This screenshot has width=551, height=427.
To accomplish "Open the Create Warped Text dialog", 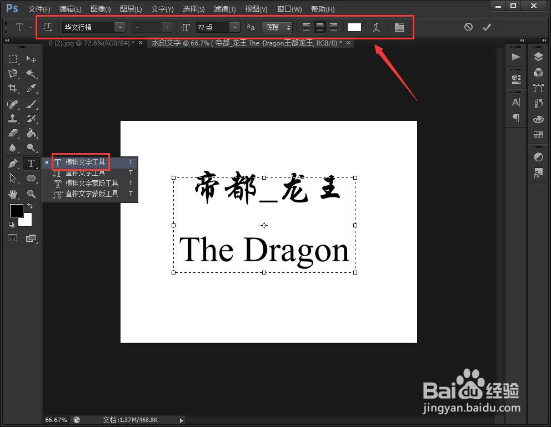I will [377, 27].
